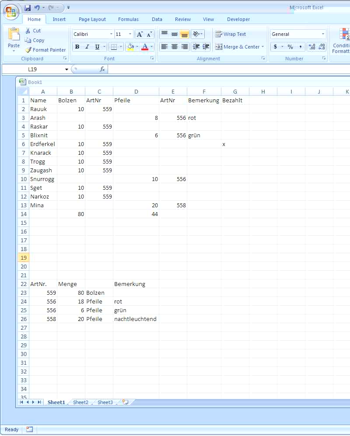The image size is (350, 436).
Task: Insert a new worksheet tab
Action: point(126,402)
